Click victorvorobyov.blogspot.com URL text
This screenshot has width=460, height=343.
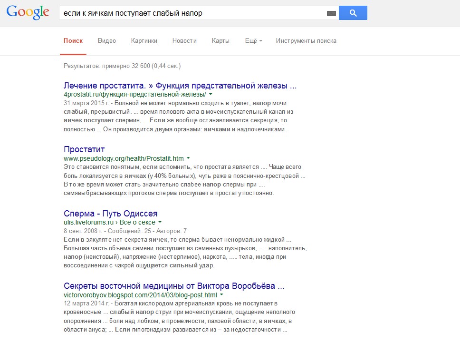(140, 295)
